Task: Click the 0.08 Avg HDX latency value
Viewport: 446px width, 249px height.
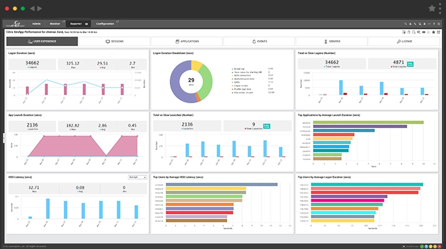Action: point(80,188)
